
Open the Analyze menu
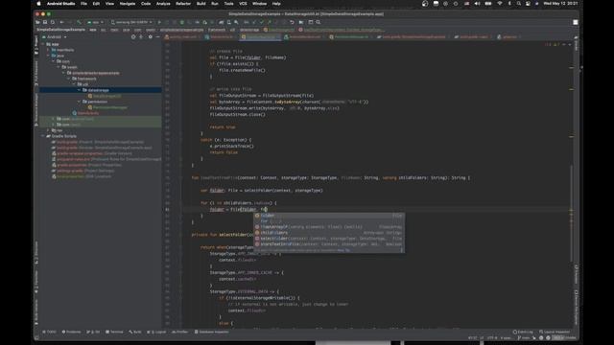pos(163,4)
